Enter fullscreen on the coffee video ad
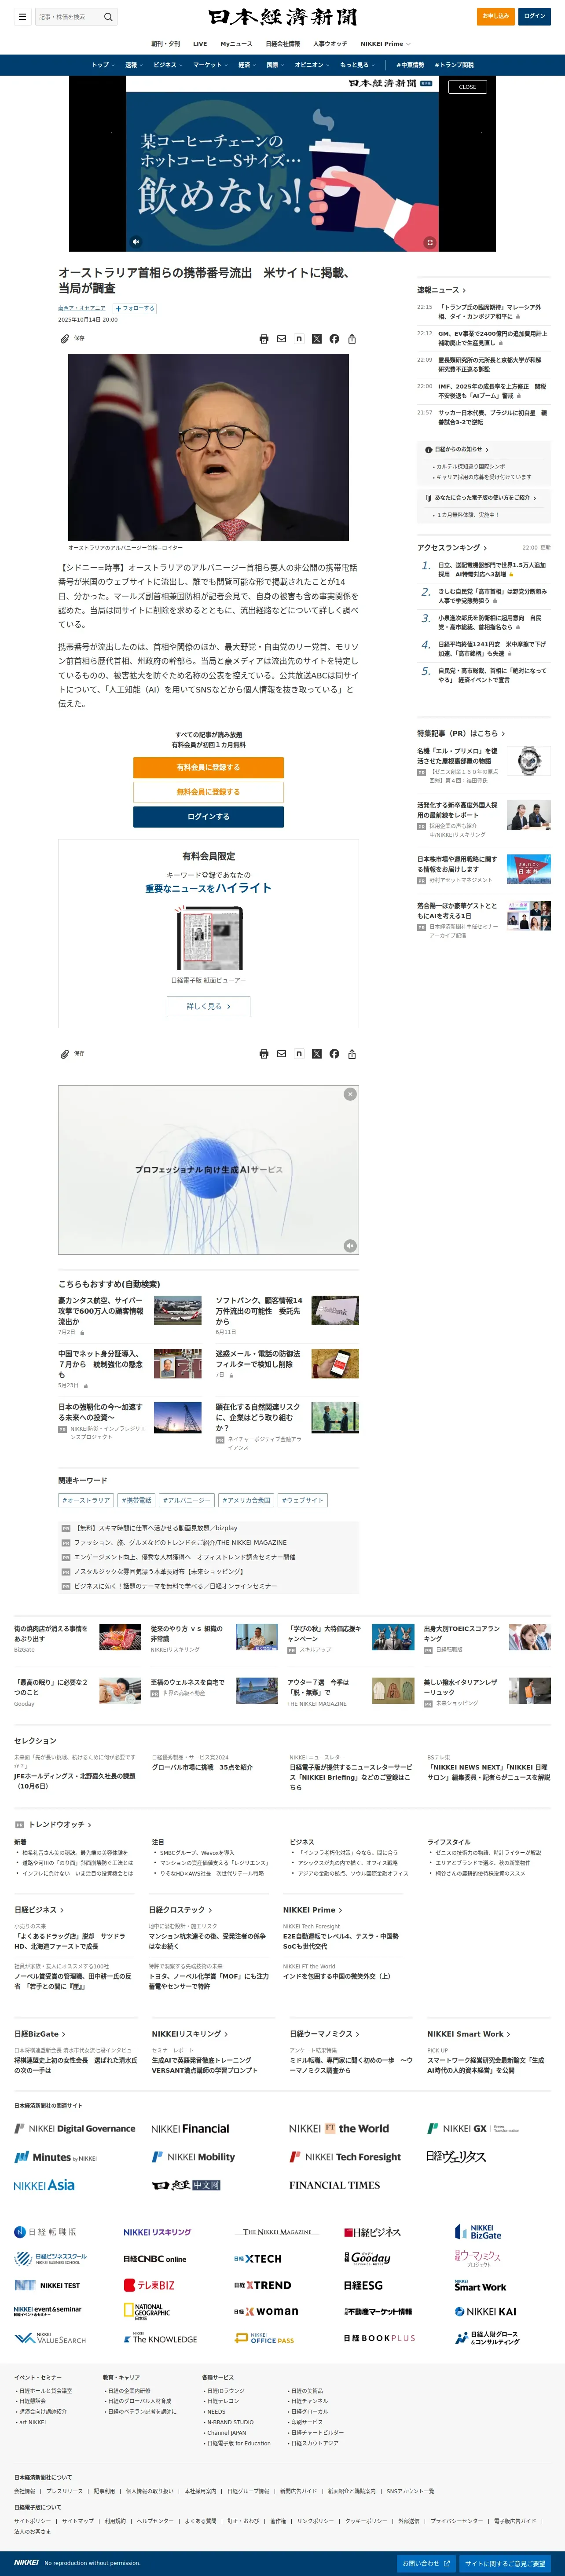Screen dimensions: 565x2576 point(430,242)
